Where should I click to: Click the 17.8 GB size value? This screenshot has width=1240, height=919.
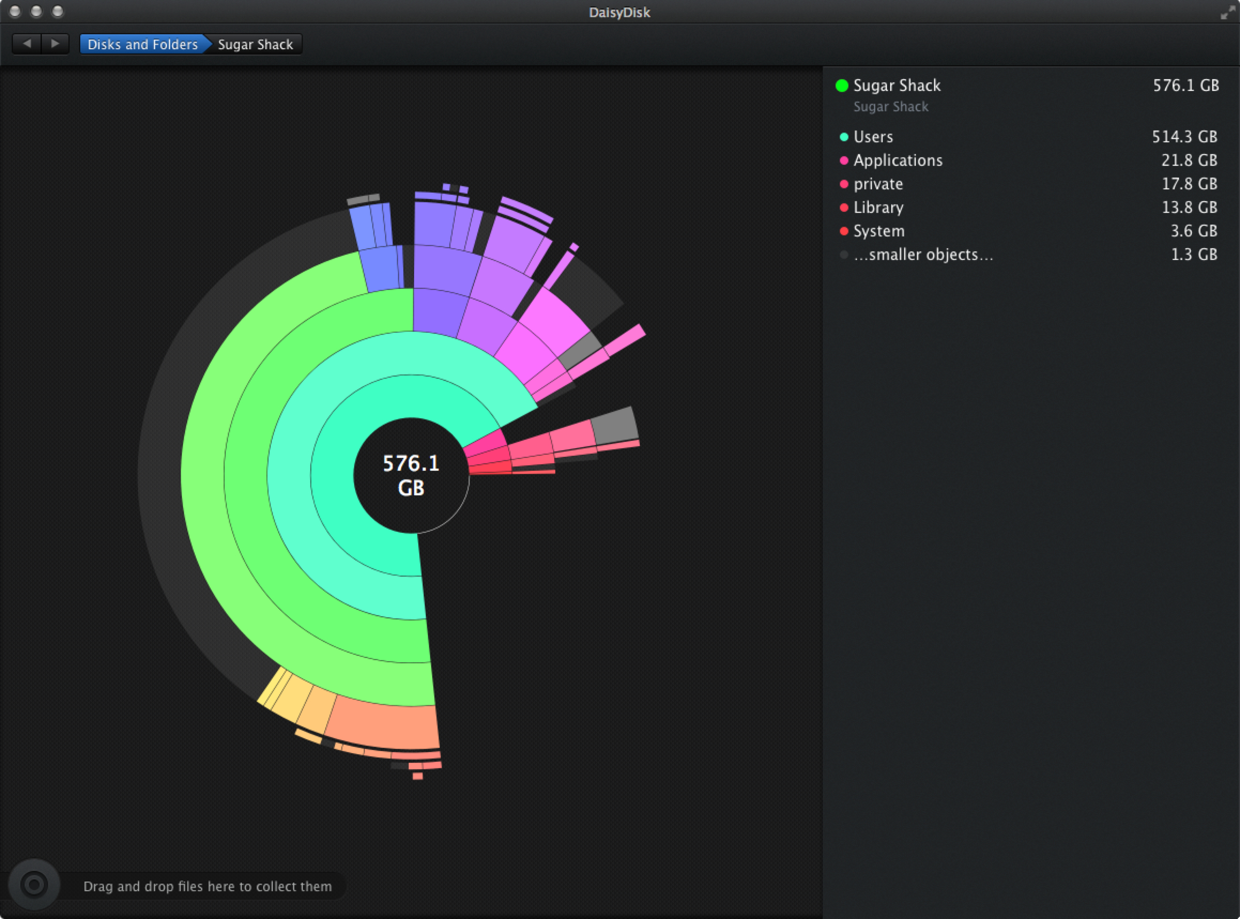click(1189, 183)
